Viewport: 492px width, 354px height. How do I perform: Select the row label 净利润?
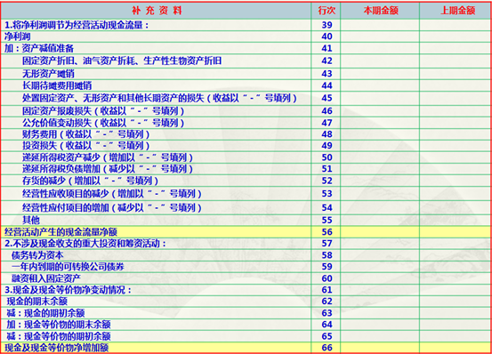coord(17,36)
